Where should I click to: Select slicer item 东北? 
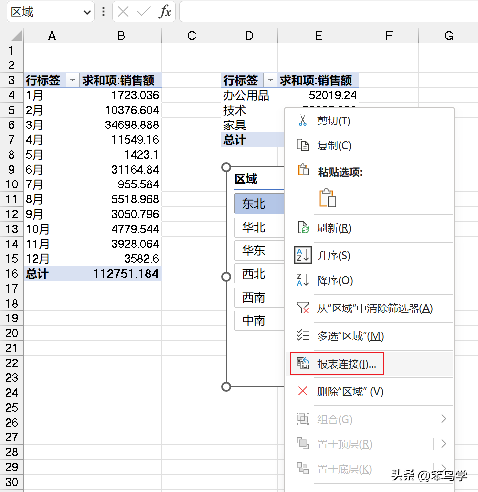tap(259, 204)
